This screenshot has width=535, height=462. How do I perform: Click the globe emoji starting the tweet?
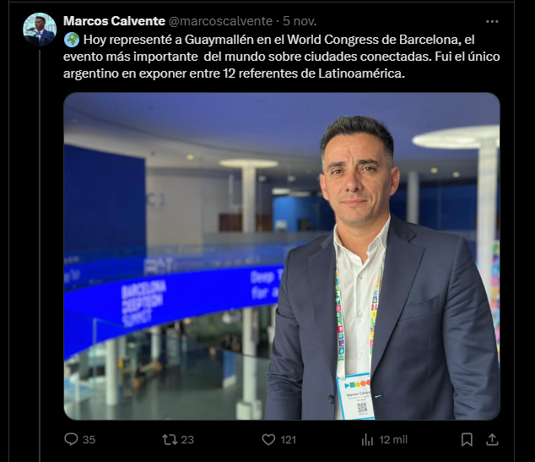pyautogui.click(x=72, y=40)
